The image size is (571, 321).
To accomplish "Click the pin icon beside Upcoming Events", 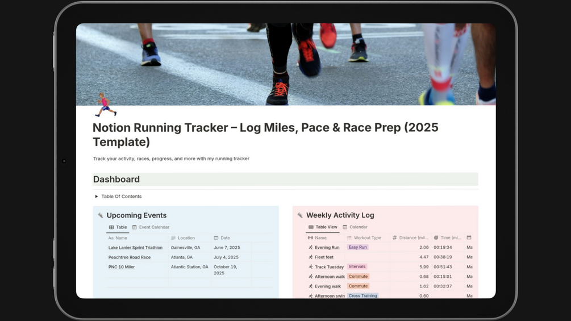I will [101, 215].
